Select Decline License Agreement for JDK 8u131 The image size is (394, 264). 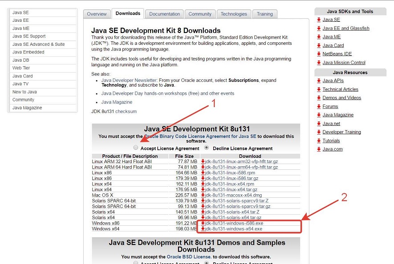click(207, 148)
